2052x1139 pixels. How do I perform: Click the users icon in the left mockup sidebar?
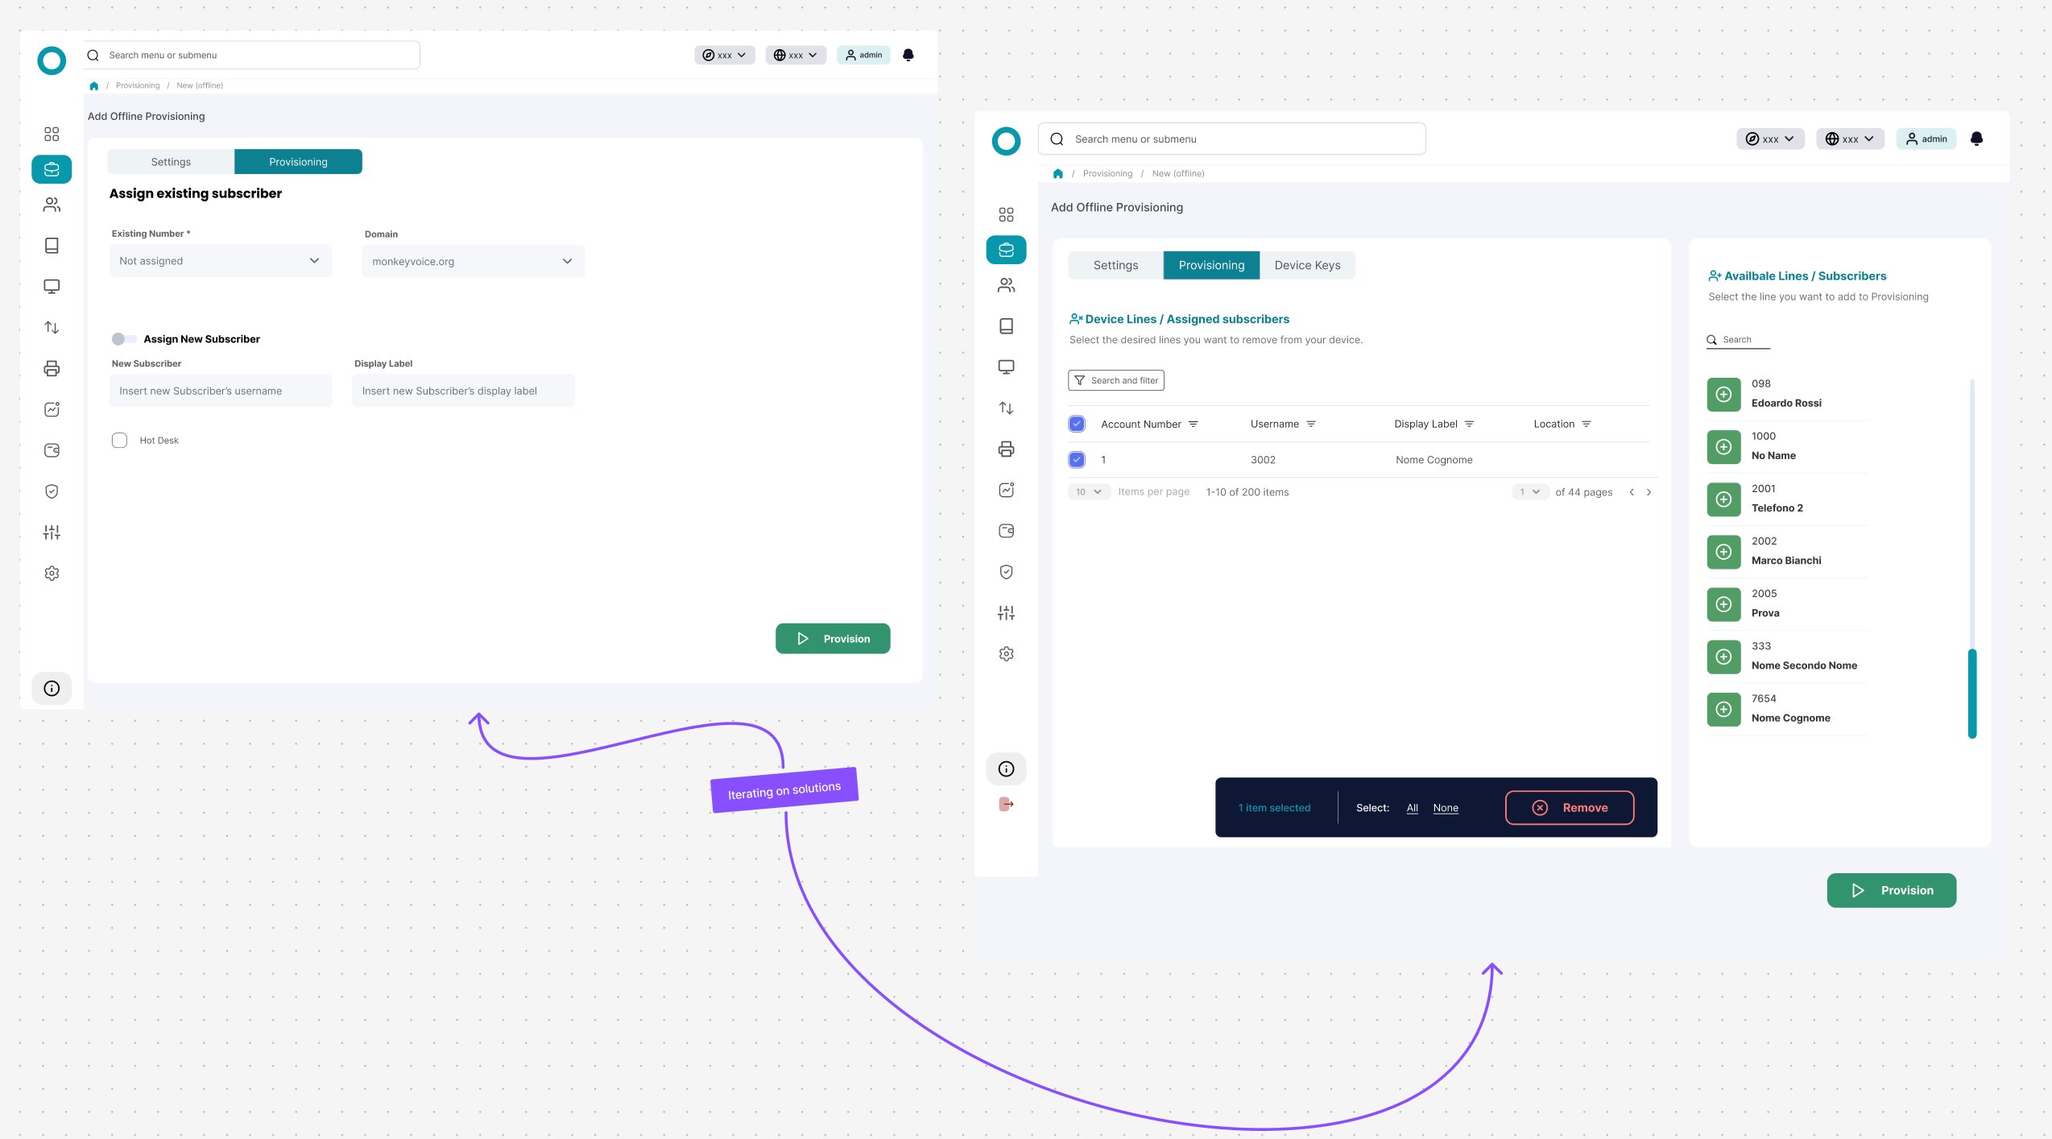point(52,205)
